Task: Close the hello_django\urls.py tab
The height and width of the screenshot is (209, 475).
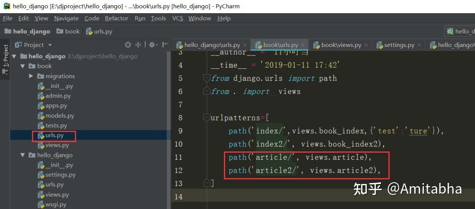Action: [x=245, y=45]
